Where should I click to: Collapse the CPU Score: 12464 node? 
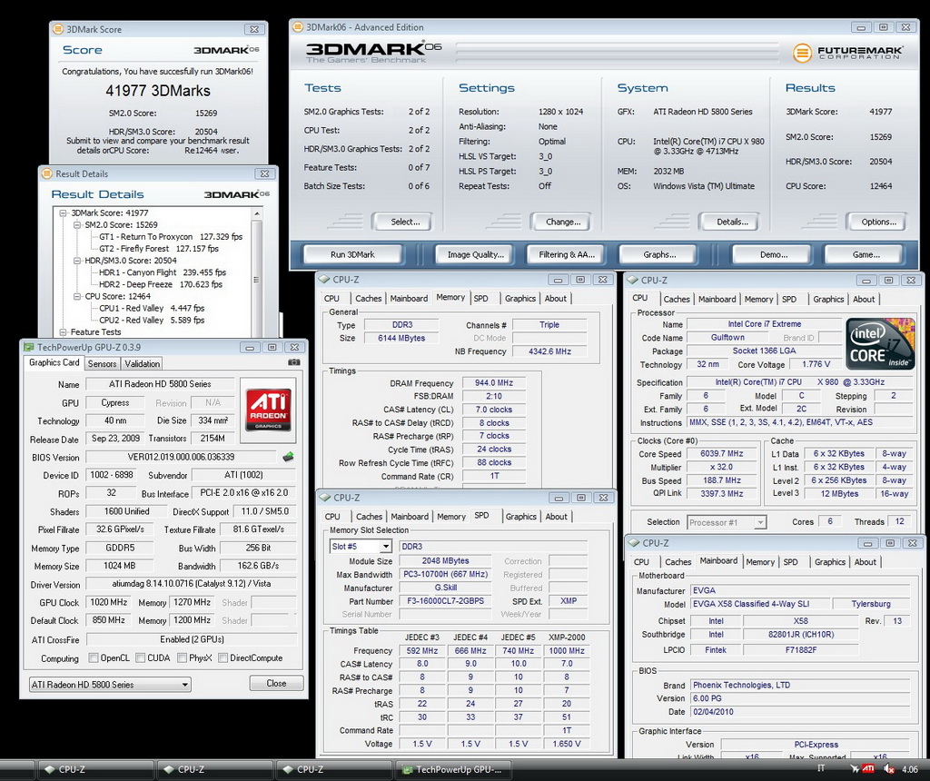click(x=77, y=296)
